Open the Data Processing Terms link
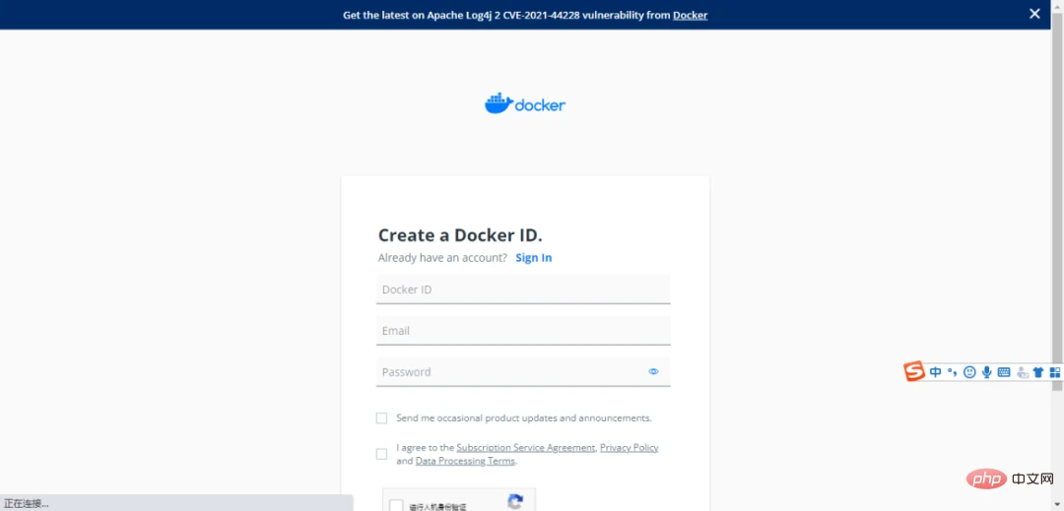Screen dimensions: 1064x511 click(465, 461)
